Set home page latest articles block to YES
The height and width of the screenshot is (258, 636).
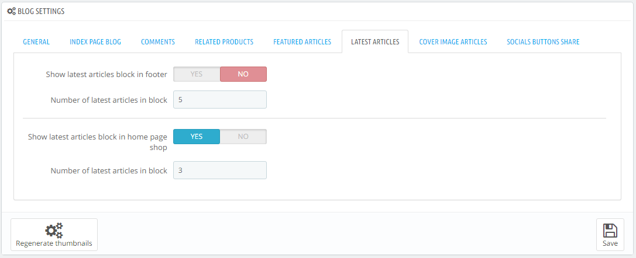tap(197, 137)
